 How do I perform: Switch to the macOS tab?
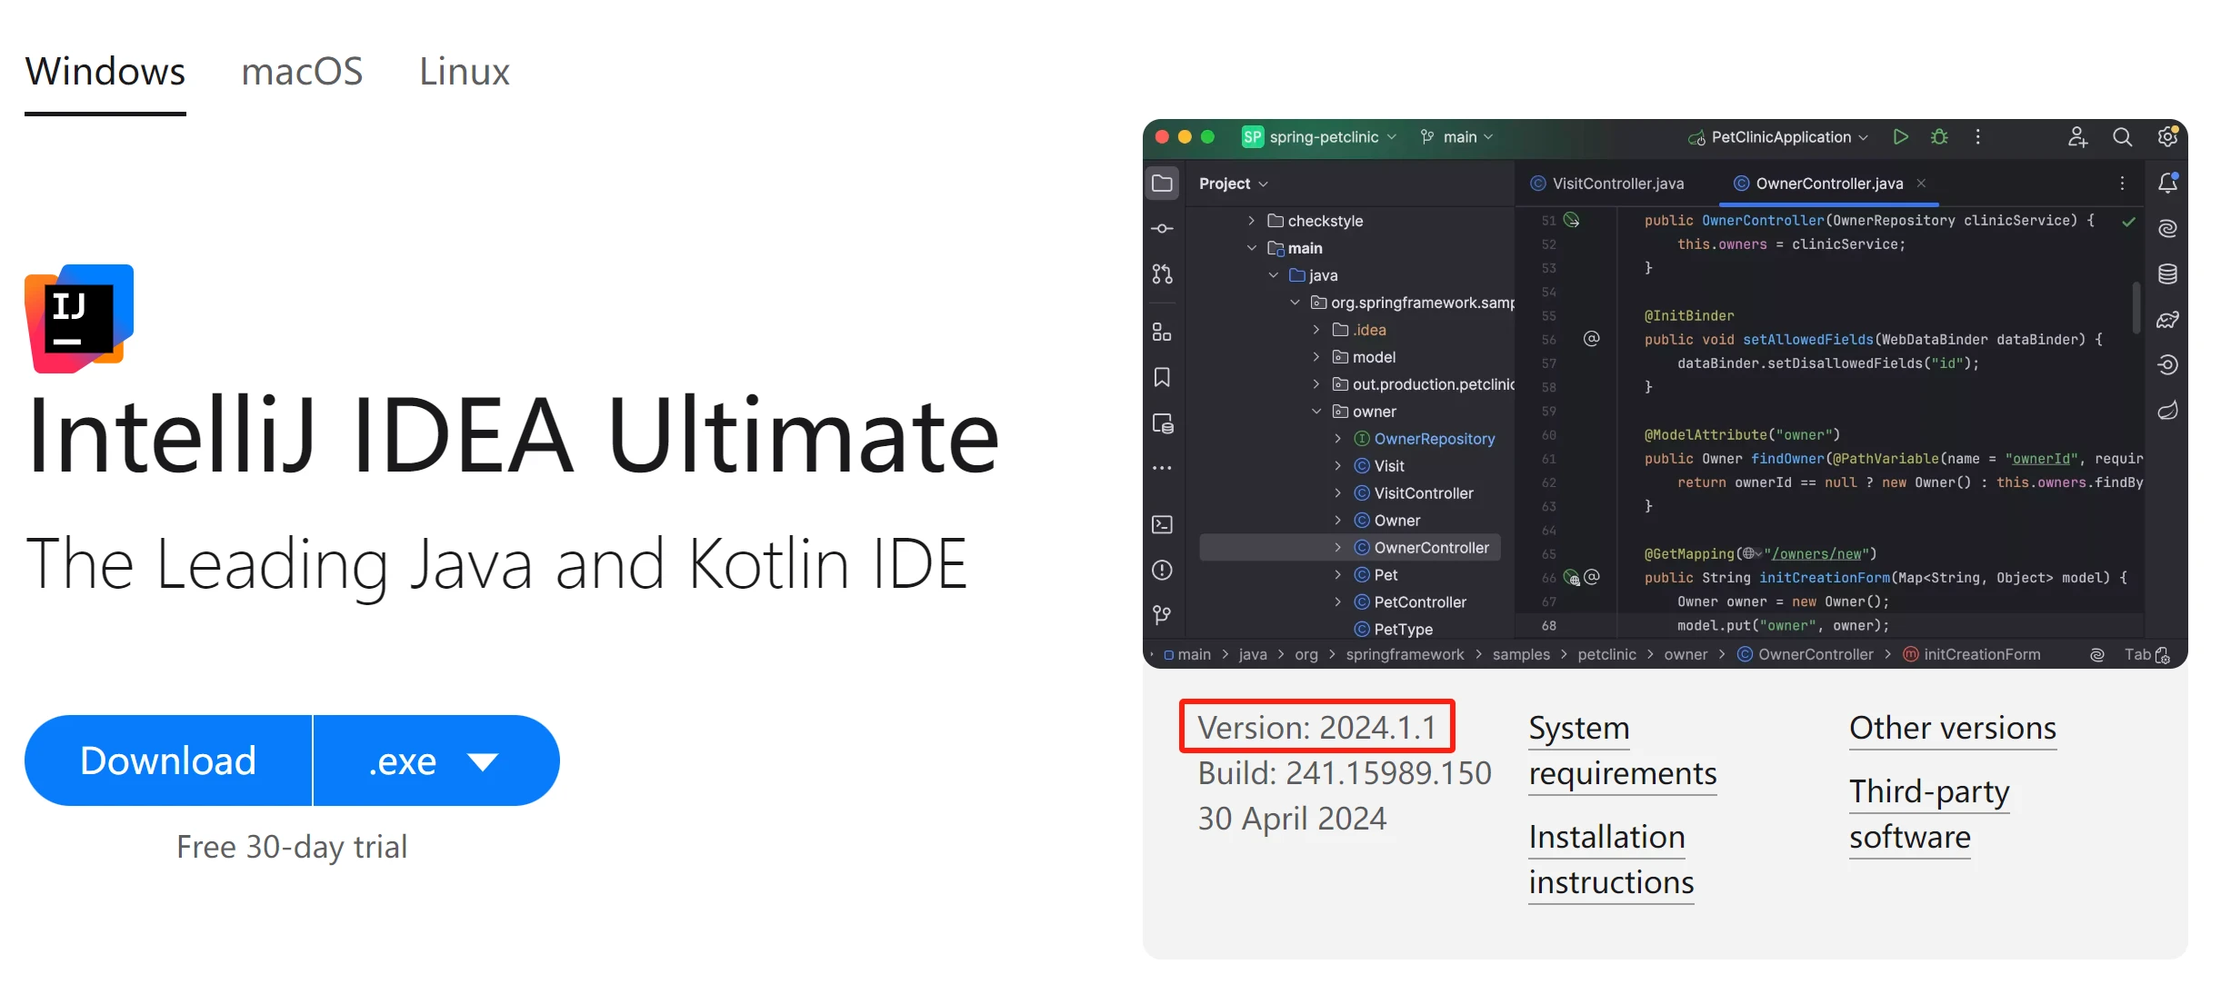(x=302, y=72)
